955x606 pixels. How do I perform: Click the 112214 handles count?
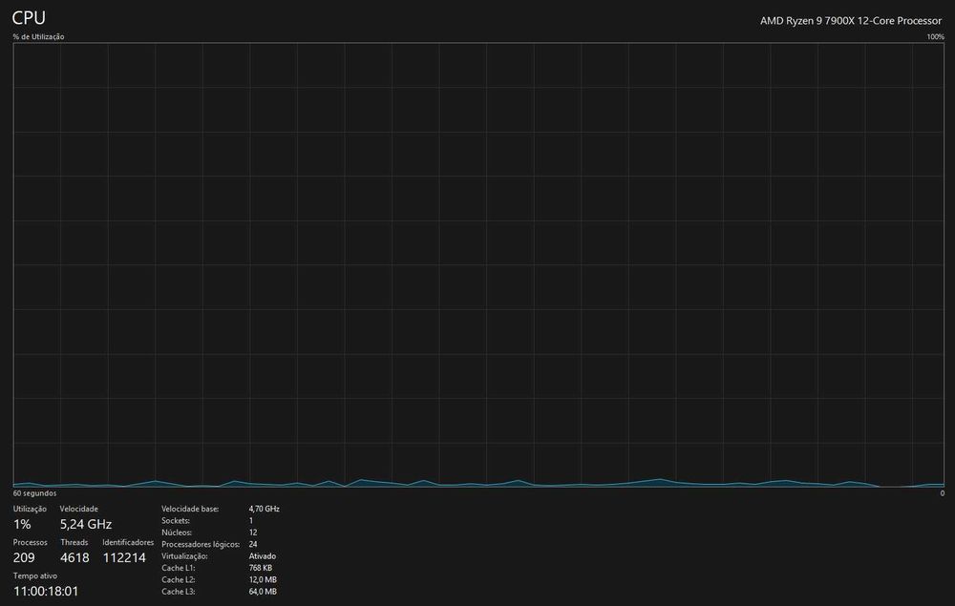(x=124, y=557)
